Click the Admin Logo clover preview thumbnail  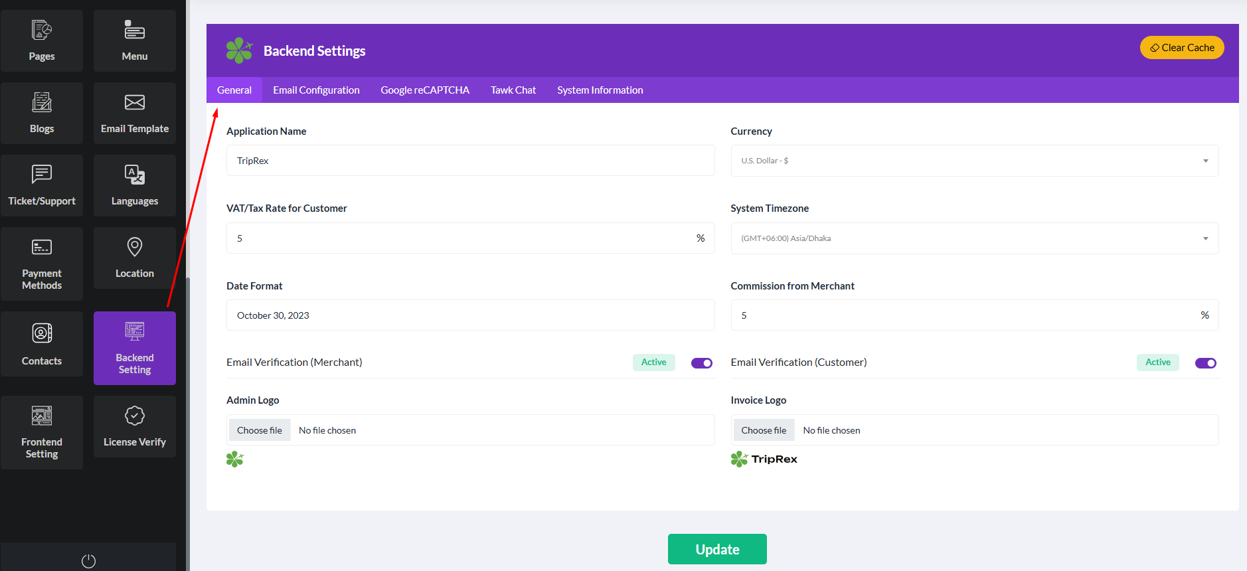(235, 459)
